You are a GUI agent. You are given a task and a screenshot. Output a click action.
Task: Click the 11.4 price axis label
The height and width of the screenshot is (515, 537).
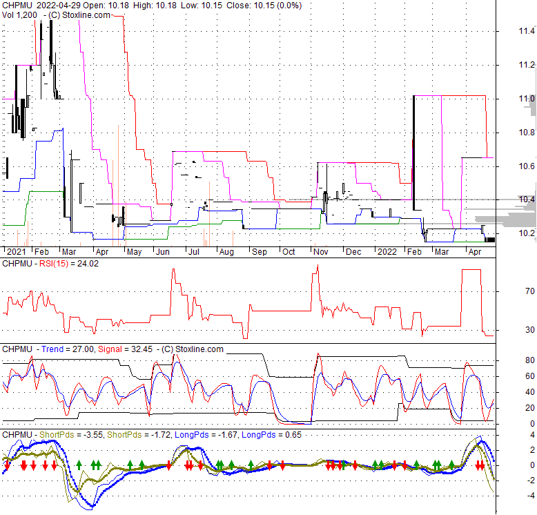point(527,31)
